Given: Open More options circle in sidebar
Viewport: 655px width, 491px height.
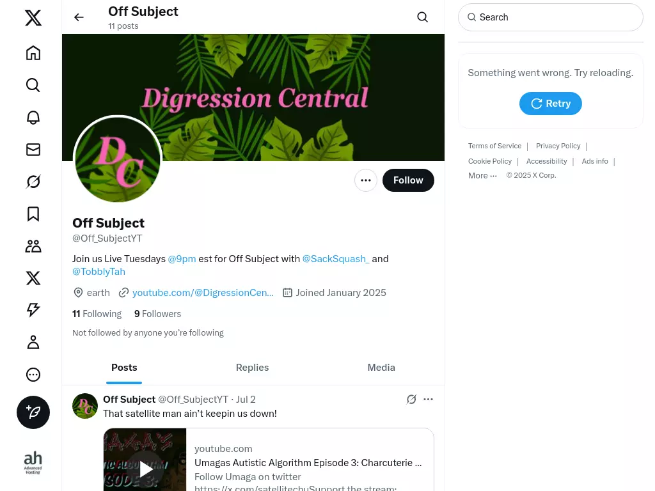Looking at the screenshot, I should (x=33, y=375).
